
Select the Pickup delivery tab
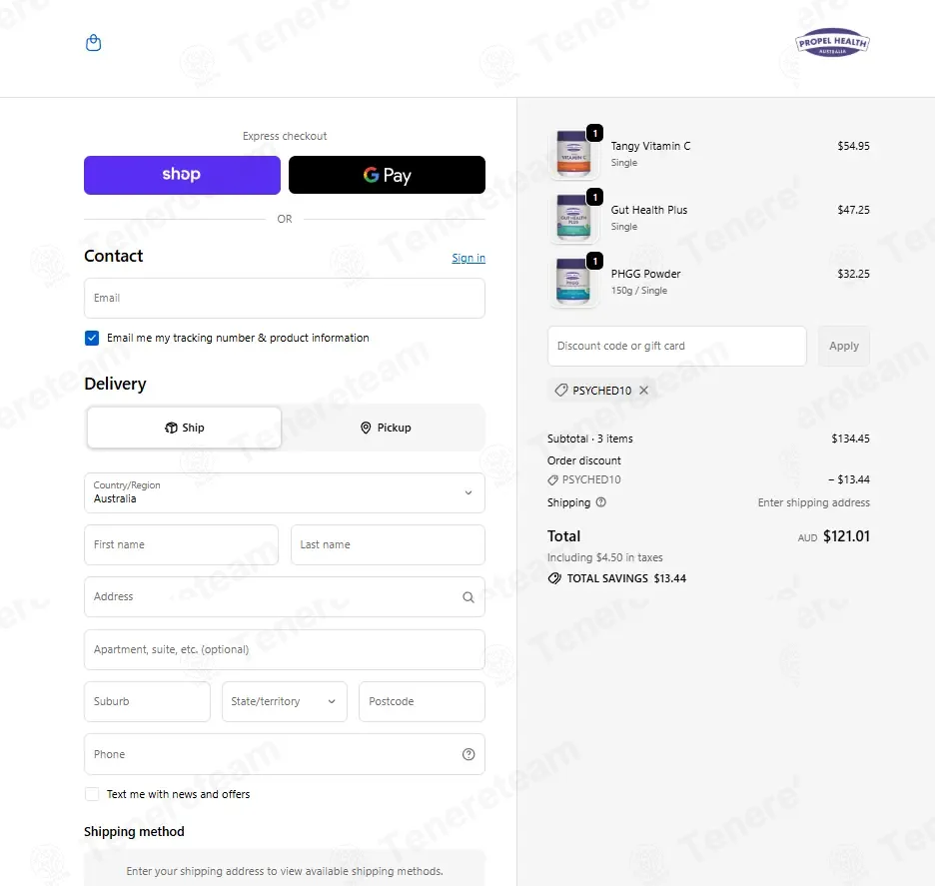[386, 428]
